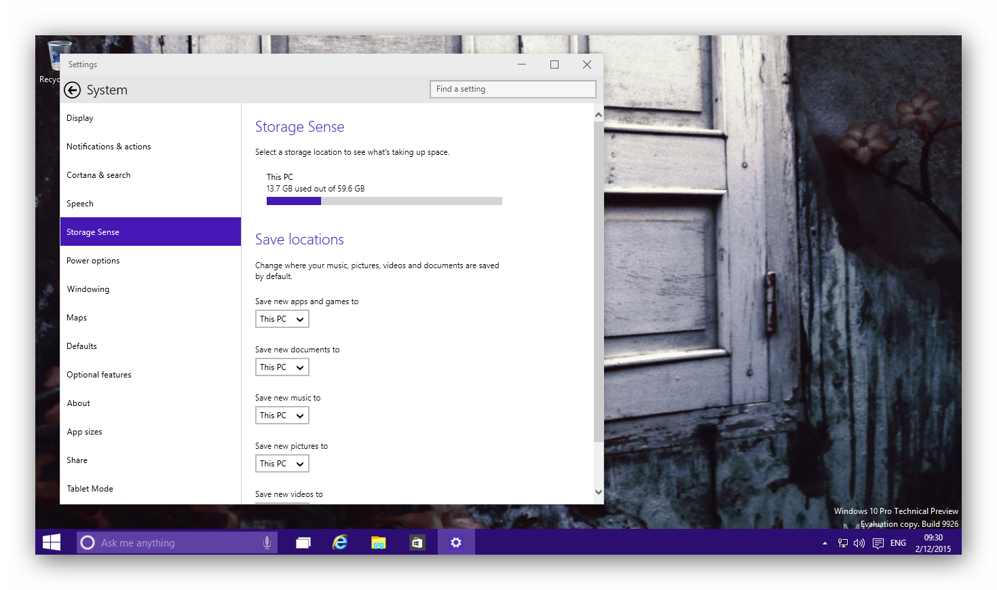Open the Share settings page
This screenshot has width=997, height=590.
pyautogui.click(x=151, y=460)
